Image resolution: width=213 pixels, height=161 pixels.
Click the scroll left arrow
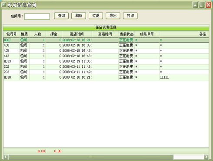click(6, 157)
